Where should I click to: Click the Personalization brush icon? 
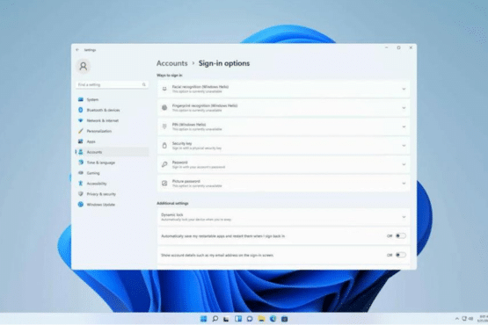[81, 131]
